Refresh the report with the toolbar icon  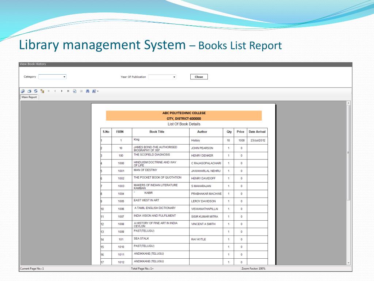click(36, 91)
